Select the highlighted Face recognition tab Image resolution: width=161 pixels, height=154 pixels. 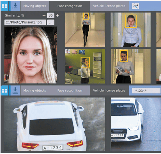70,6
